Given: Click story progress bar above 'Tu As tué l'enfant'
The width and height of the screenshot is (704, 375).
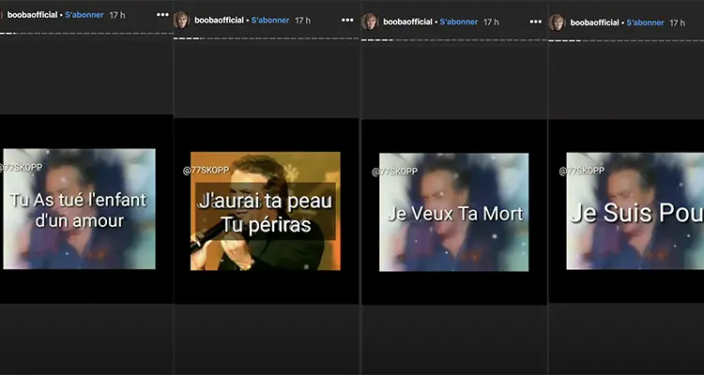Looking at the screenshot, I should 86,33.
